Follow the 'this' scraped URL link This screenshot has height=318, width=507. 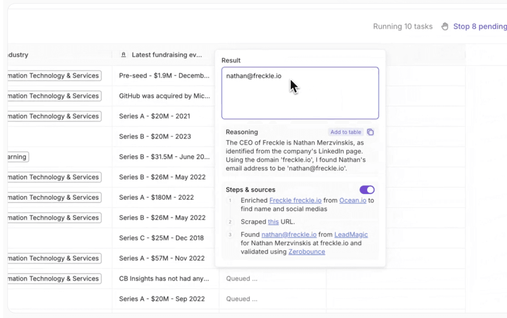click(273, 221)
